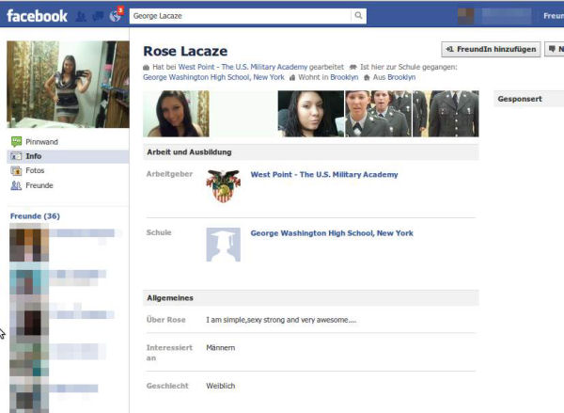564x413 pixels.
Task: Click the West Point crest emblem
Action: pos(224,185)
